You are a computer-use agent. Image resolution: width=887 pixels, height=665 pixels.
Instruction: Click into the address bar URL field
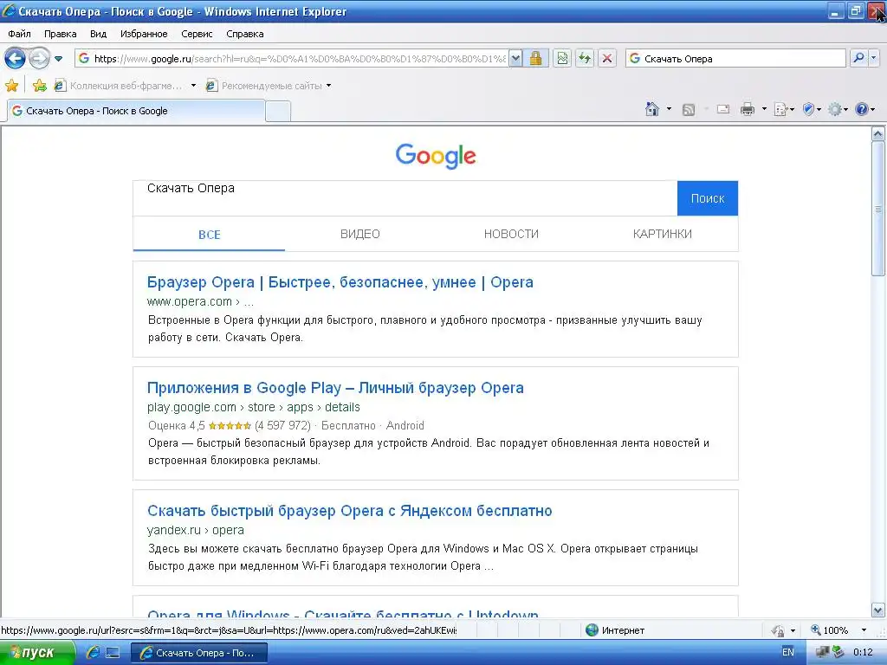[x=292, y=58]
